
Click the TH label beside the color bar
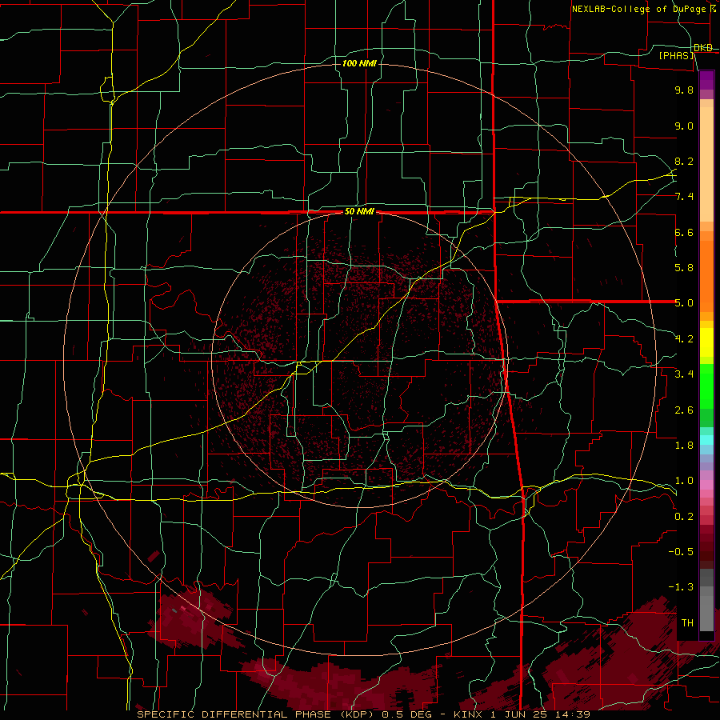pyautogui.click(x=687, y=623)
